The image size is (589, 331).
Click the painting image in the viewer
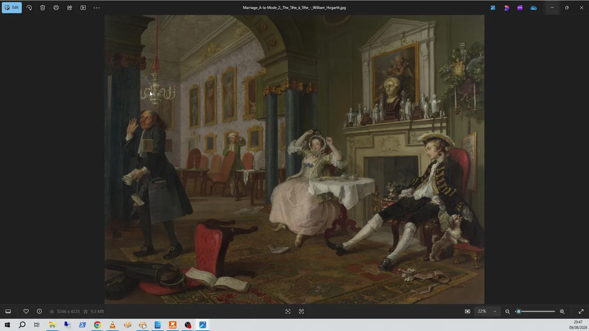click(294, 160)
